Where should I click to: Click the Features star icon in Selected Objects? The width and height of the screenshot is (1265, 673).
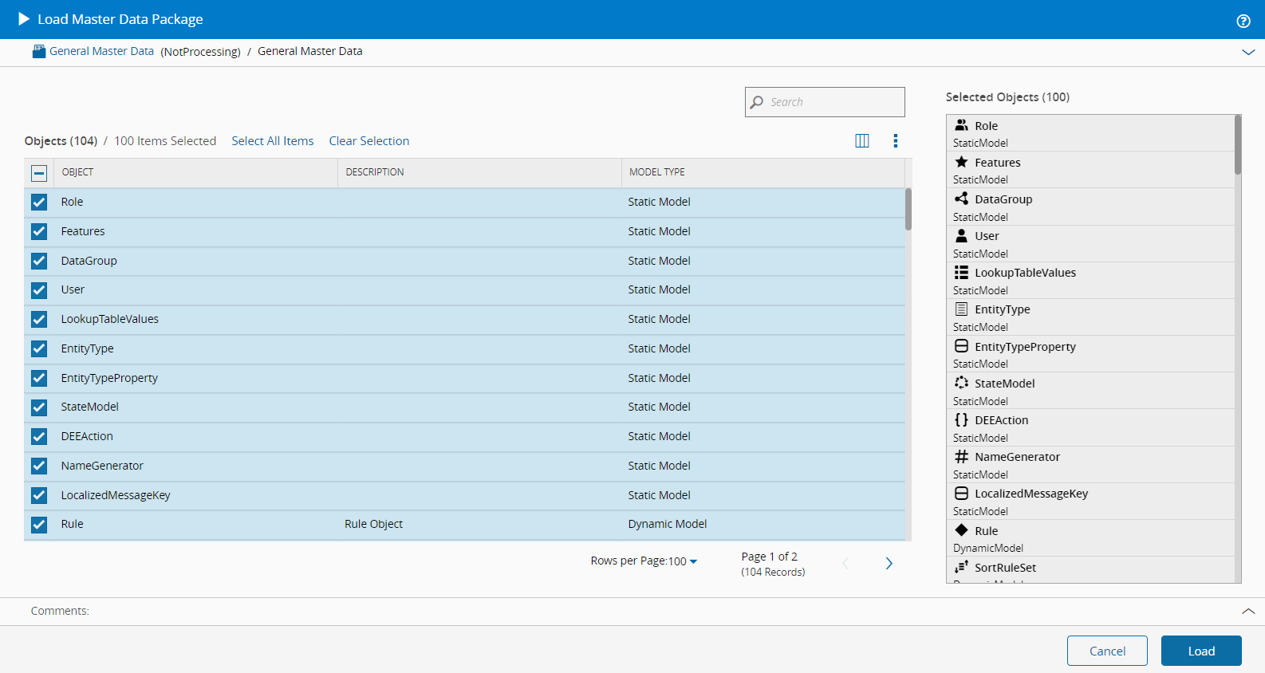pos(961,162)
